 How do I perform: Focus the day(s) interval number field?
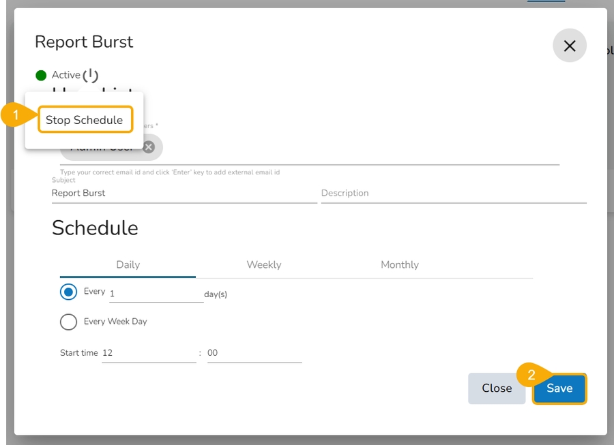[156, 294]
